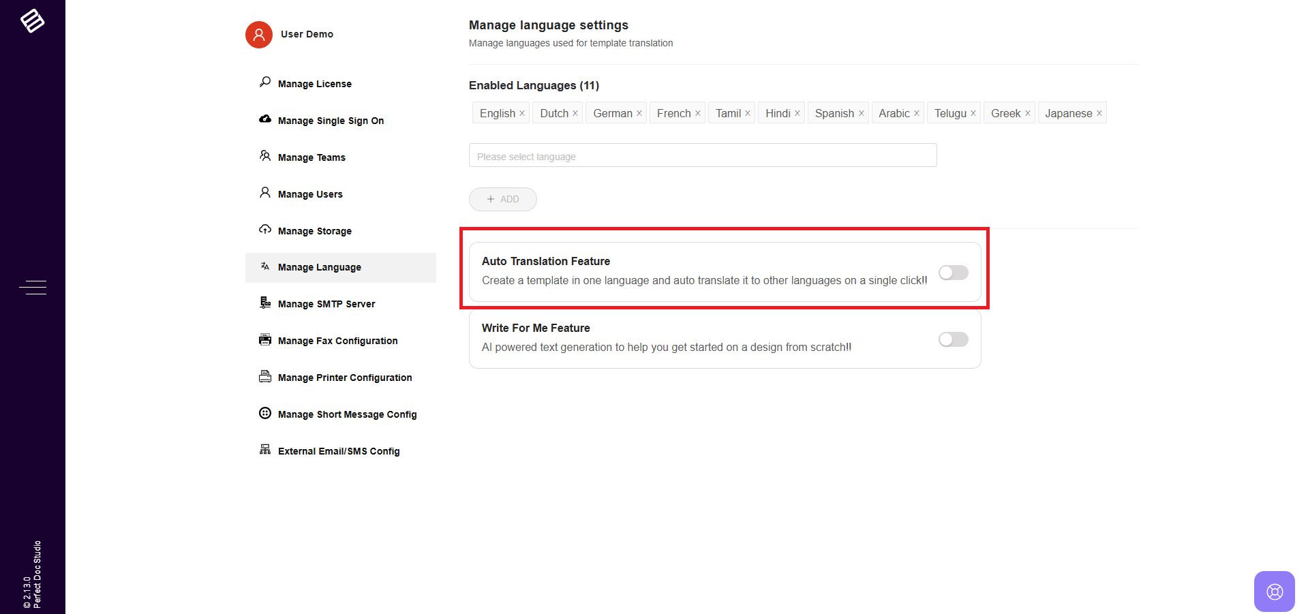Viewport: 1308px width, 614px height.
Task: Open Manage Teams settings
Action: pyautogui.click(x=311, y=157)
